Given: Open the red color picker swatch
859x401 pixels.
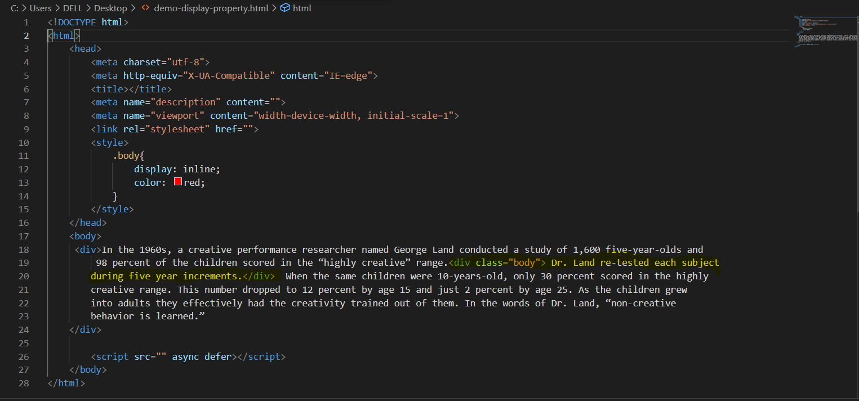Looking at the screenshot, I should tap(178, 182).
